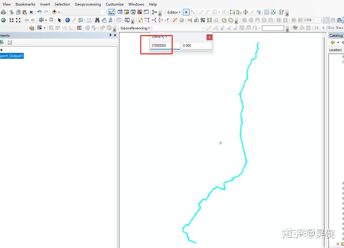
Task: Open the Georeferencing dropdown menu
Action: [x=135, y=28]
